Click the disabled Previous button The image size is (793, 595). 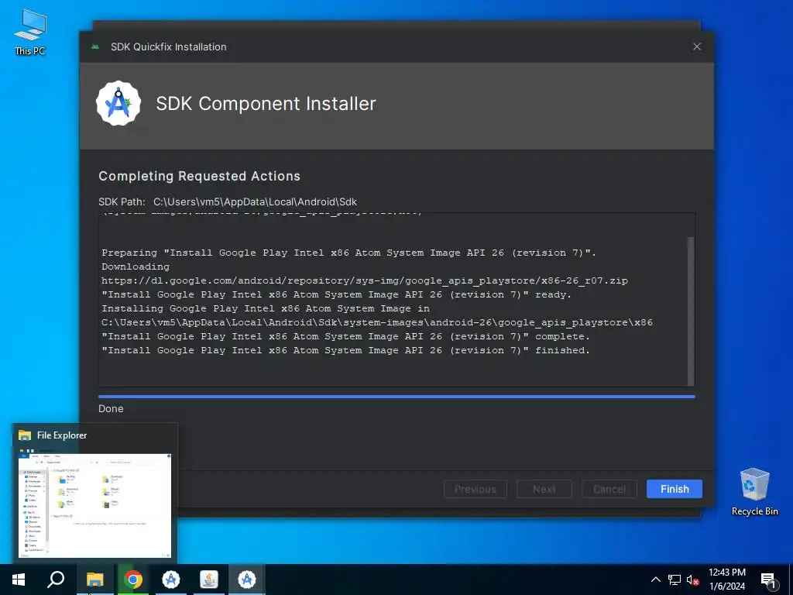pos(475,489)
